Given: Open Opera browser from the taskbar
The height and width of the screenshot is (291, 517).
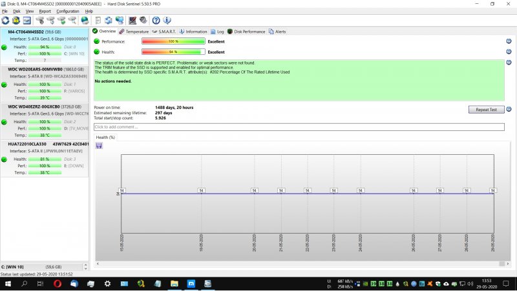Looking at the screenshot, I should pos(58,283).
